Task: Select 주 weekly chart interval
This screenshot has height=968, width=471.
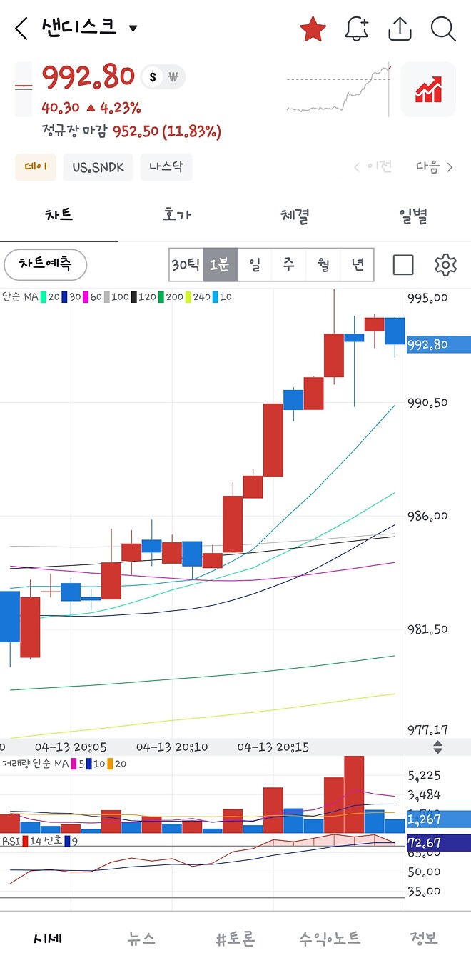Action: [x=288, y=265]
